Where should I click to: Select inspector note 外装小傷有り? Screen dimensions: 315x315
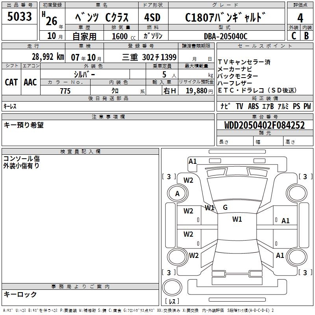[21, 166]
